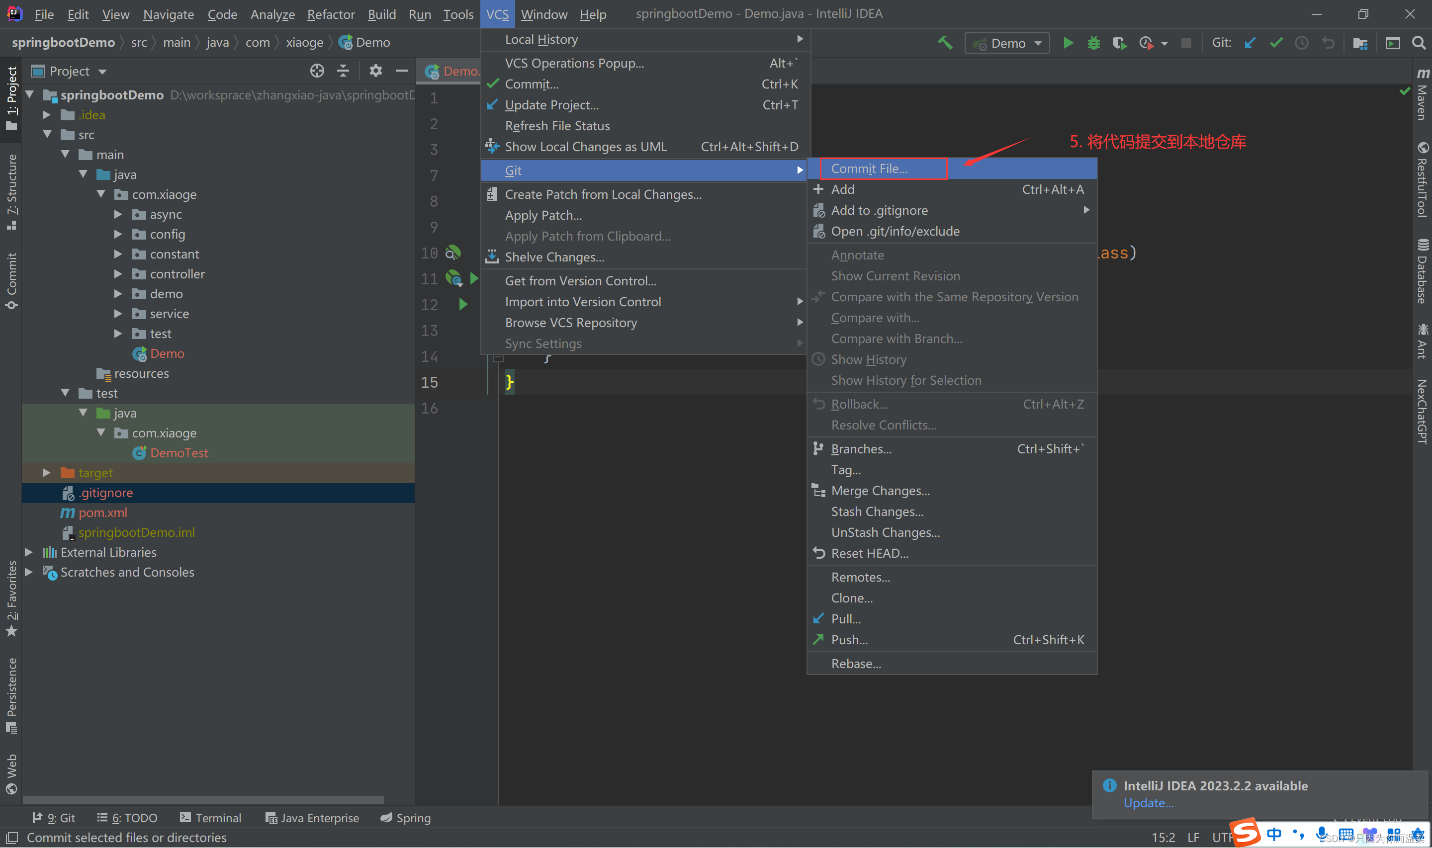Select Commit File... in the Git submenu
Viewport: 1432px width, 848px height.
(869, 169)
